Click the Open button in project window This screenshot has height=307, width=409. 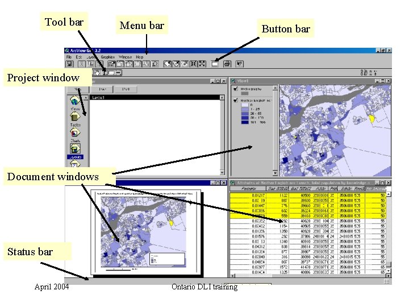pyautogui.click(x=102, y=89)
